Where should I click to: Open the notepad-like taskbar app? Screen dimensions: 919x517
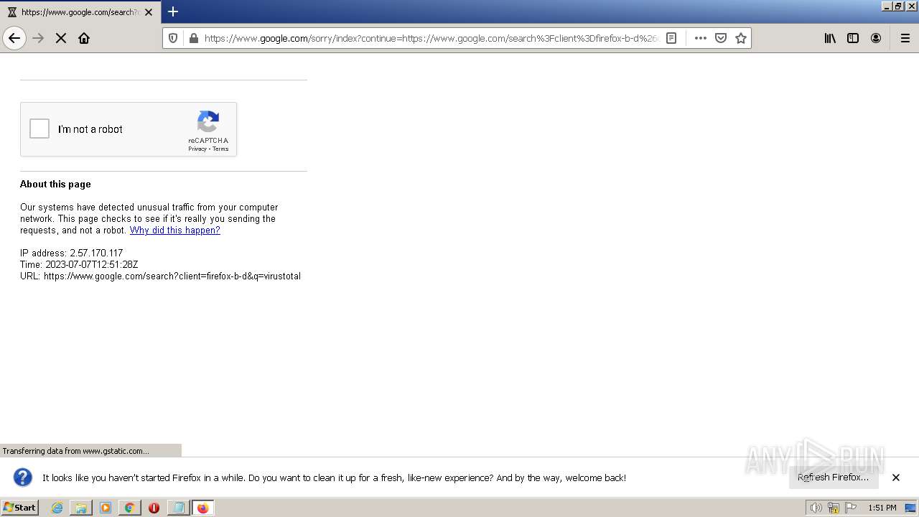pyautogui.click(x=178, y=508)
